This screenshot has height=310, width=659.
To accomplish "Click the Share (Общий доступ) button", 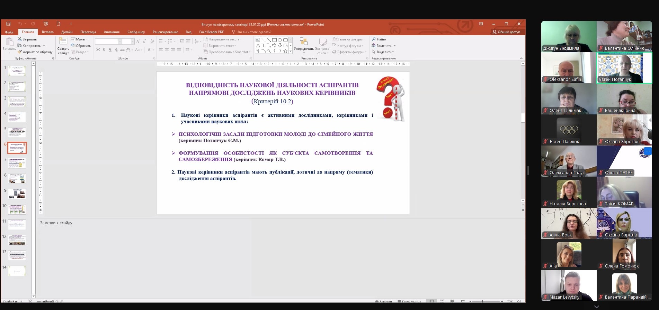I will point(506,32).
